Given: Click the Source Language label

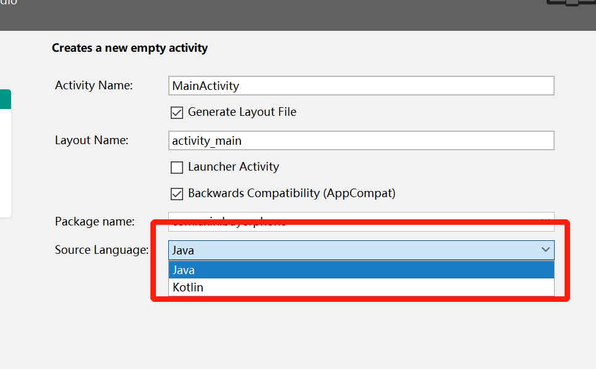Looking at the screenshot, I should click(102, 249).
